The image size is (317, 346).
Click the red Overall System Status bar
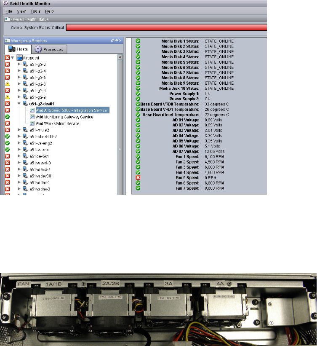click(166, 27)
